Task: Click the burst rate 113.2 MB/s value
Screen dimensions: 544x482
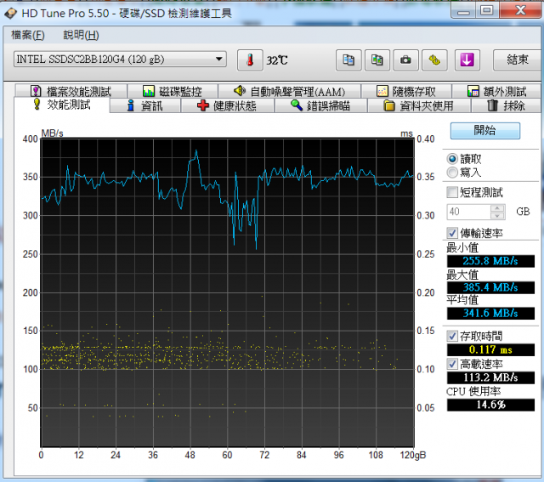Action: point(490,377)
